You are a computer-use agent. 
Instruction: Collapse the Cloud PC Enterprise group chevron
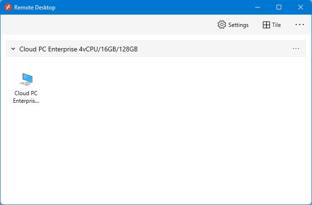point(13,49)
